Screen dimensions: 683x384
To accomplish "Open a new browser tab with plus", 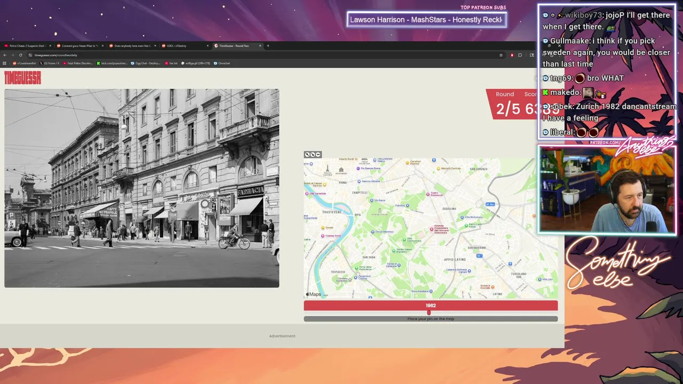I will pyautogui.click(x=268, y=46).
